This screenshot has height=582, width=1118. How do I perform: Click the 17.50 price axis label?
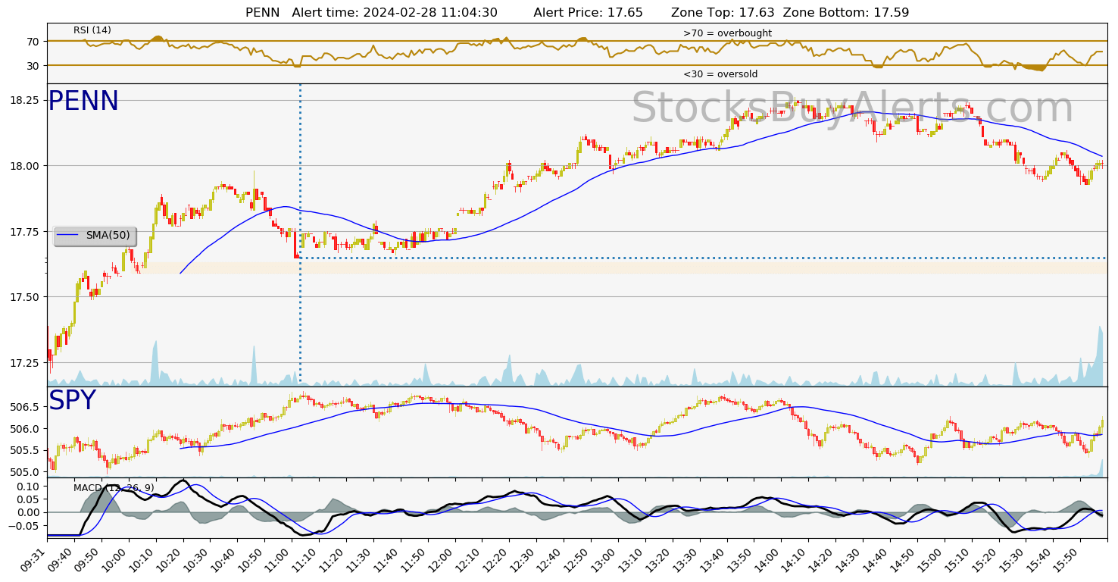click(x=26, y=297)
